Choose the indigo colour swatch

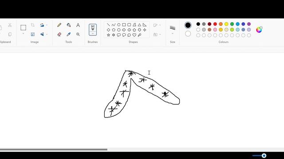[243, 24]
